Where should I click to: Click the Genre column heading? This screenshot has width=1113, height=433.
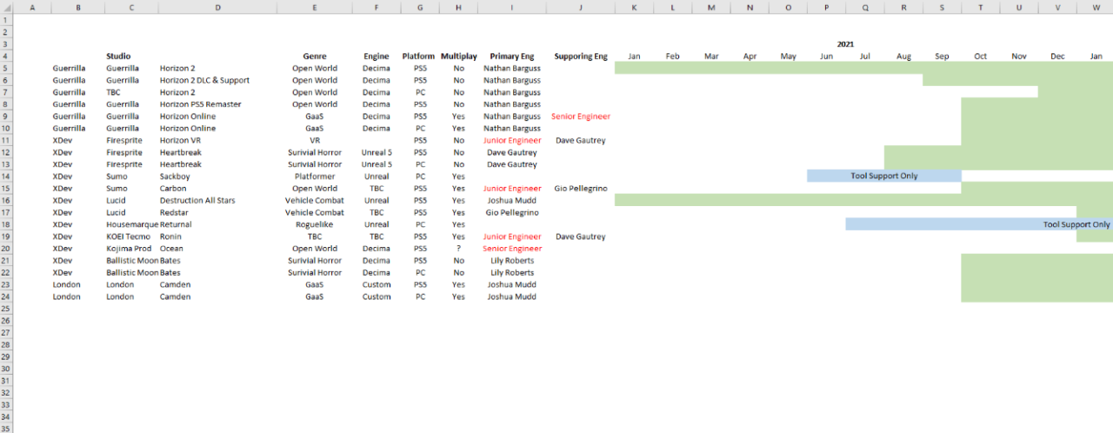click(314, 57)
